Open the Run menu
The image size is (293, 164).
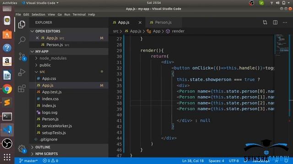[67, 15]
